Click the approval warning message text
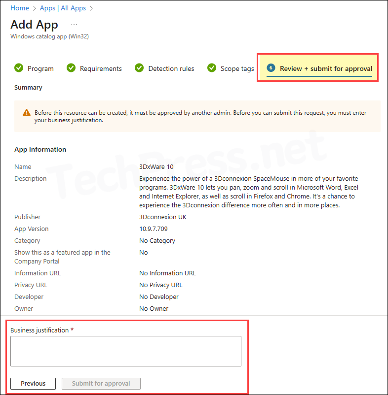The image size is (388, 395). click(200, 116)
